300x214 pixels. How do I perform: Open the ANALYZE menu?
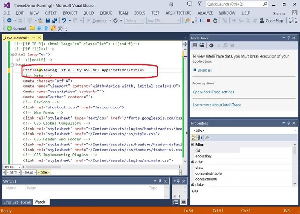(205, 13)
